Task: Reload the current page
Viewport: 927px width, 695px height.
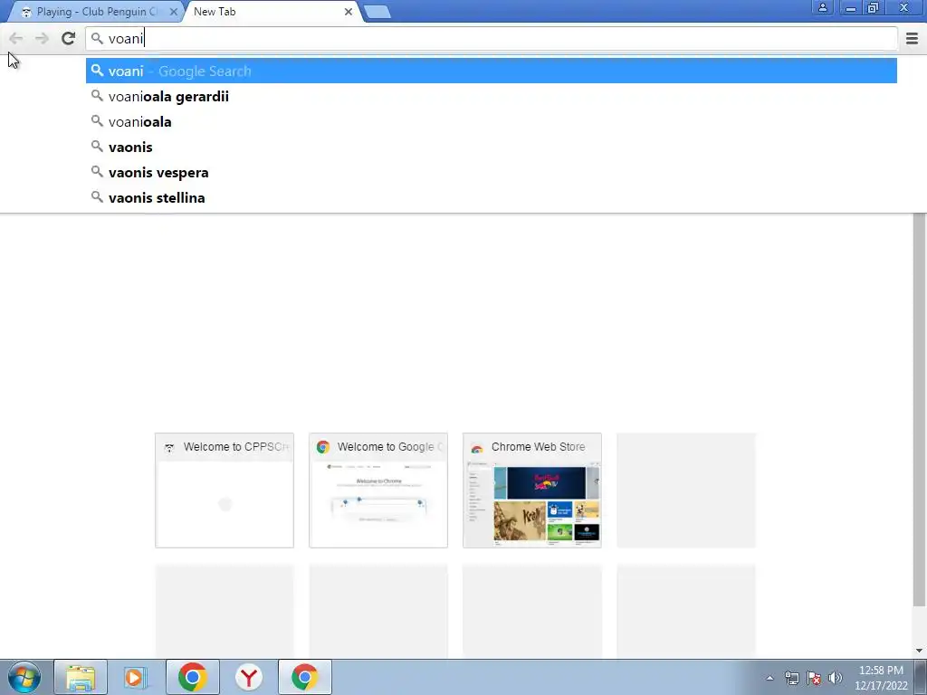Action: (x=69, y=38)
